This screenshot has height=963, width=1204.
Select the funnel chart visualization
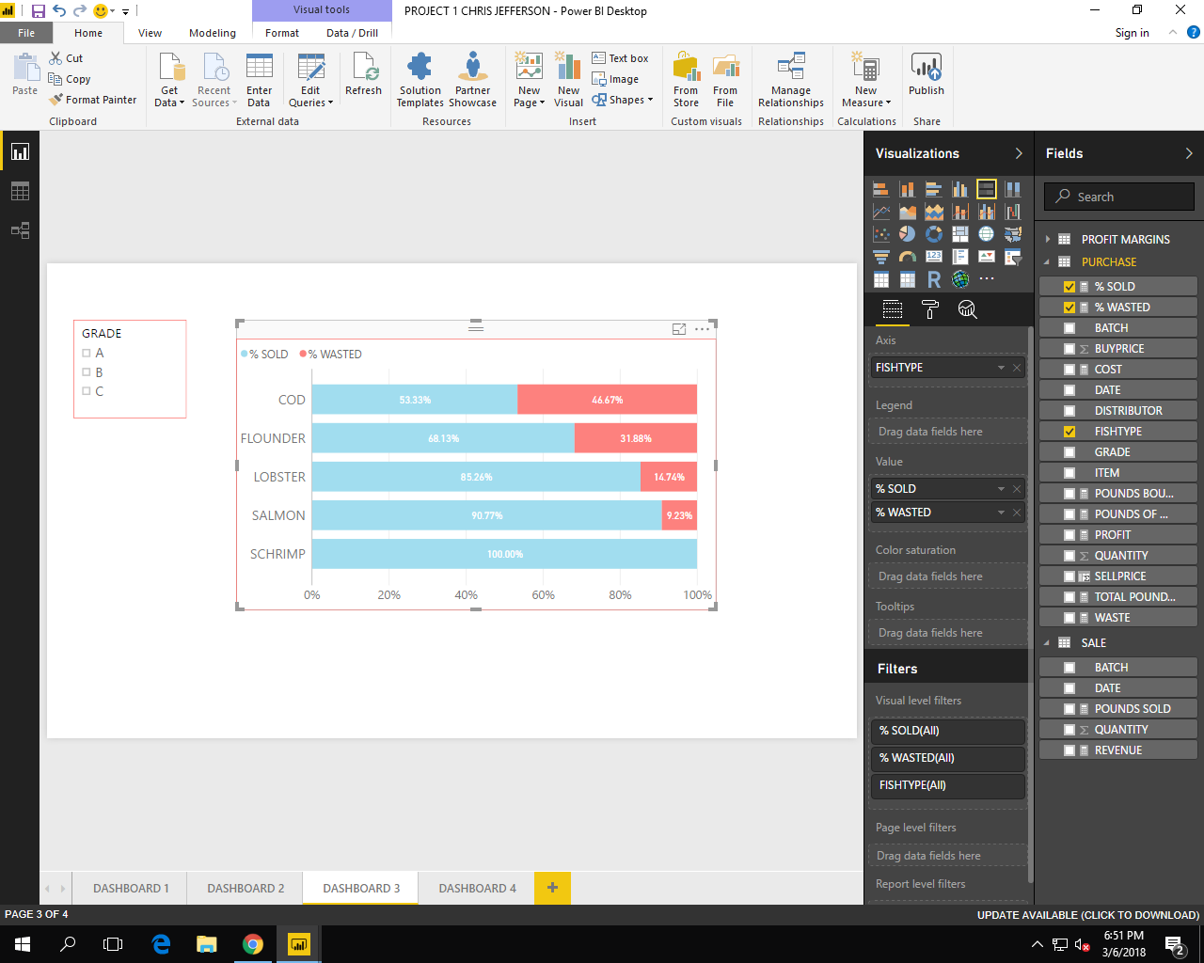coord(881,257)
